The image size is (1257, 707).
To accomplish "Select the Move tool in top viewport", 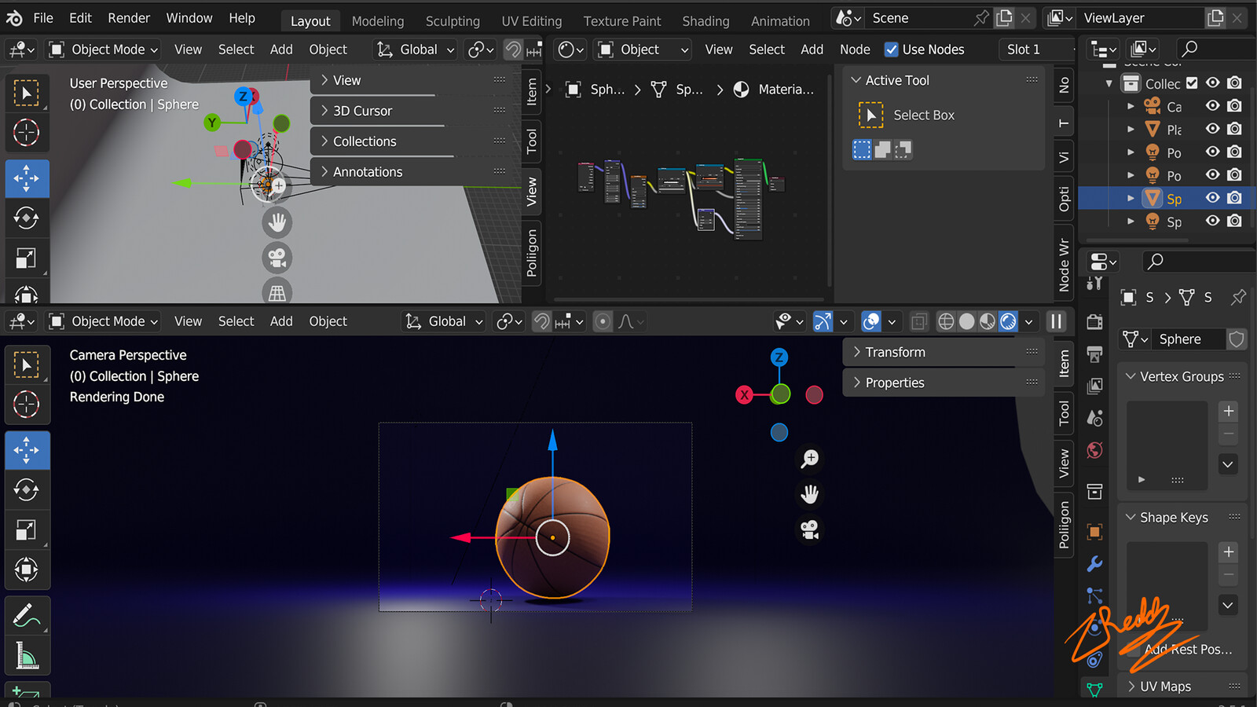I will pos(27,178).
